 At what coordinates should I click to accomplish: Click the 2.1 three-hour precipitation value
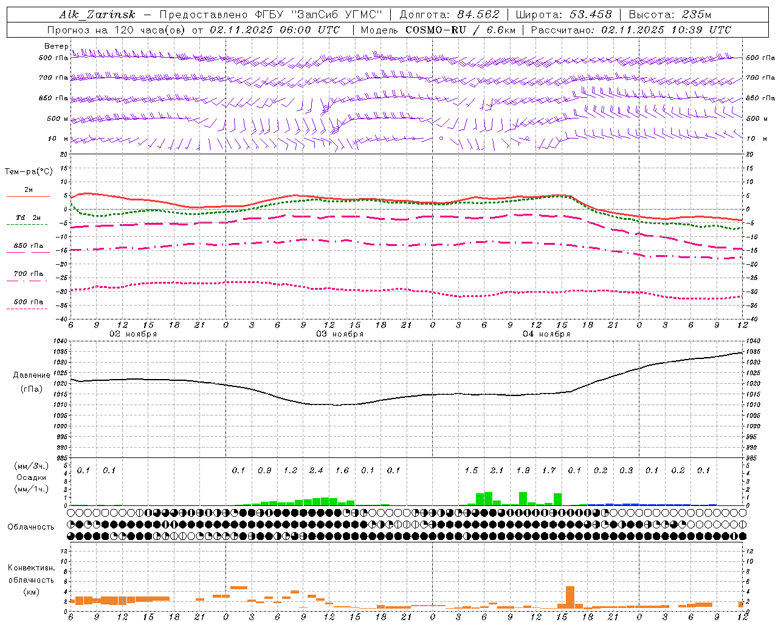pos(497,470)
